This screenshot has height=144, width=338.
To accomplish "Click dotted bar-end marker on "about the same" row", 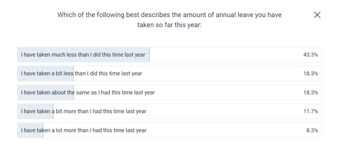I will (x=73, y=93).
